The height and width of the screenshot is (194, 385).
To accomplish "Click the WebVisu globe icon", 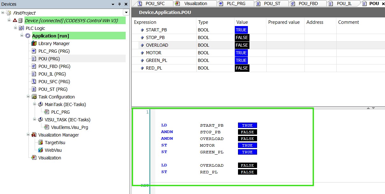I will tap(40, 150).
